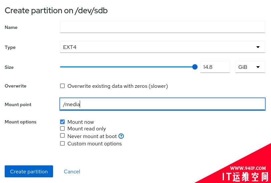Image resolution: width=271 pixels, height=183 pixels.
Task: Focus the partition Name input field
Action: tap(162, 27)
